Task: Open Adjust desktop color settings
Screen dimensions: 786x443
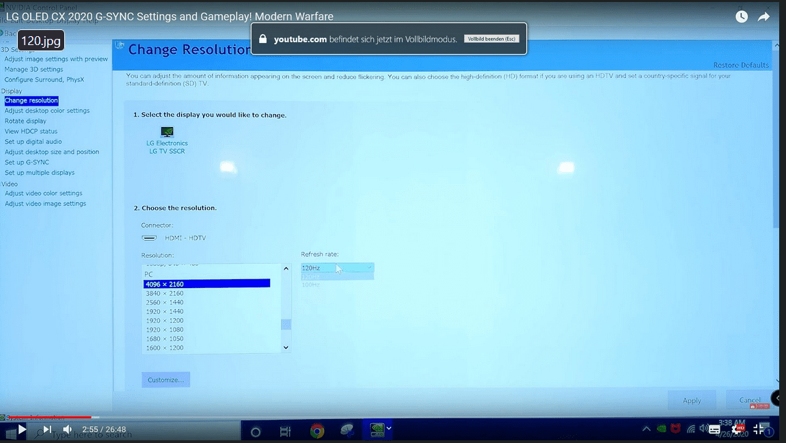Action: pyautogui.click(x=47, y=110)
